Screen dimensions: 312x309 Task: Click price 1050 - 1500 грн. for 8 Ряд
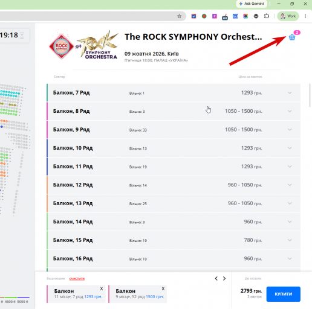pos(244,111)
